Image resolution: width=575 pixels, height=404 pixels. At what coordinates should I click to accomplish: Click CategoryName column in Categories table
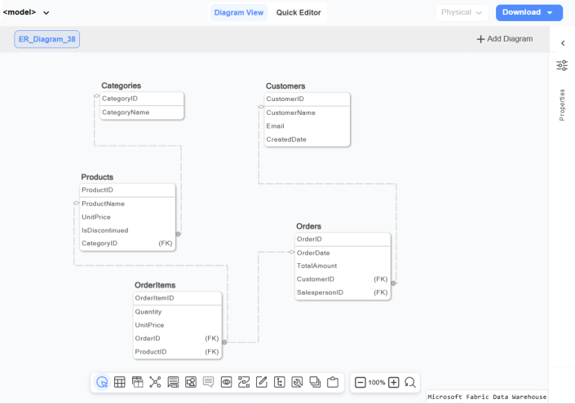click(x=142, y=112)
